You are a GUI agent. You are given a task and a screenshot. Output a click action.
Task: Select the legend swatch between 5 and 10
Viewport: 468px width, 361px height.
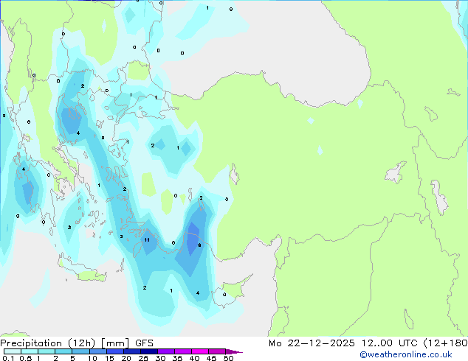click(81, 351)
